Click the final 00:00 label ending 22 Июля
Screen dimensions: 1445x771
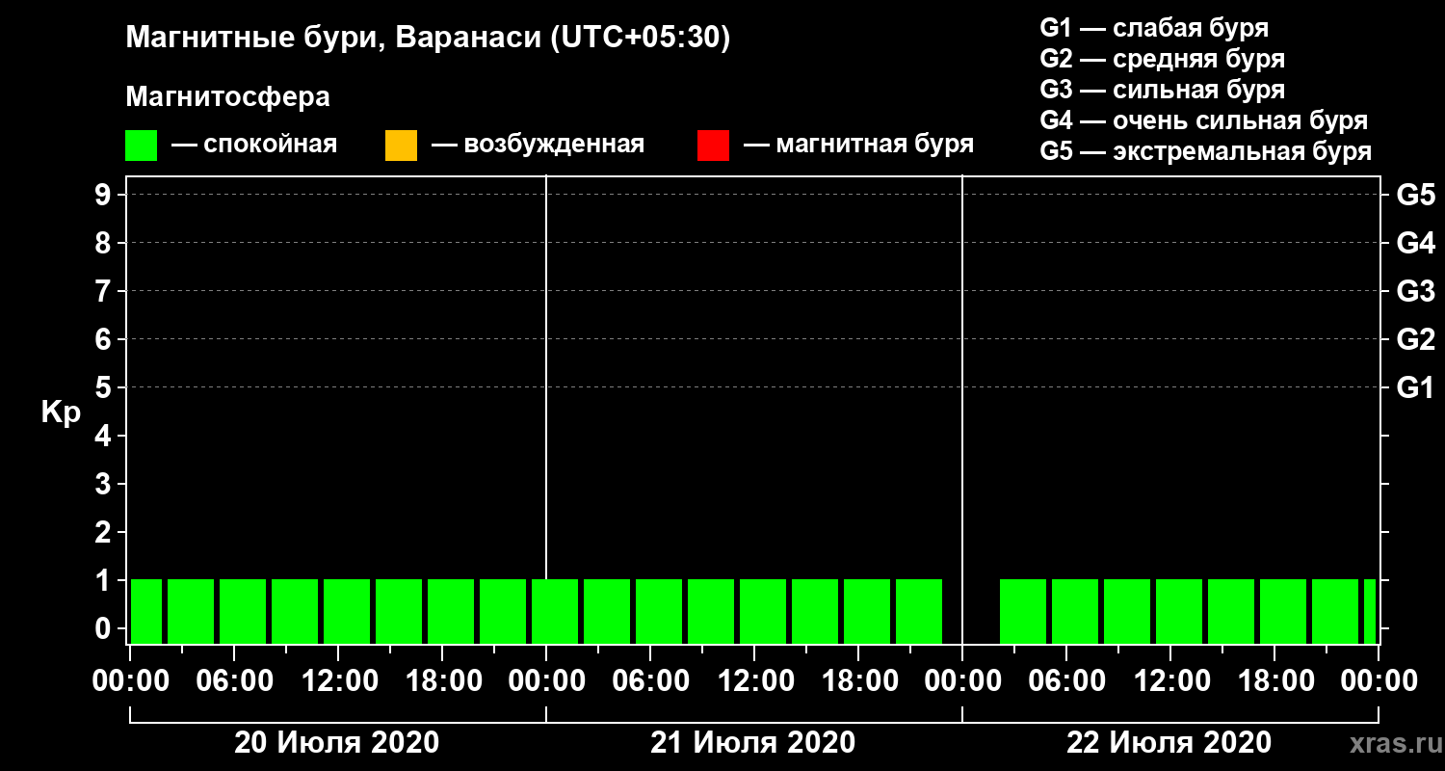pyautogui.click(x=1379, y=680)
